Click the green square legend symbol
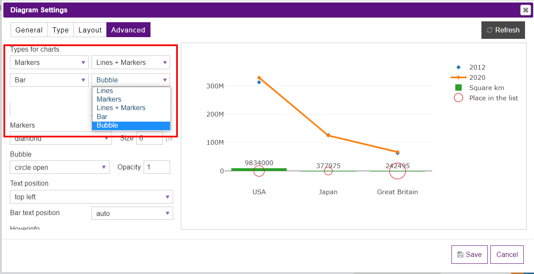 point(459,87)
